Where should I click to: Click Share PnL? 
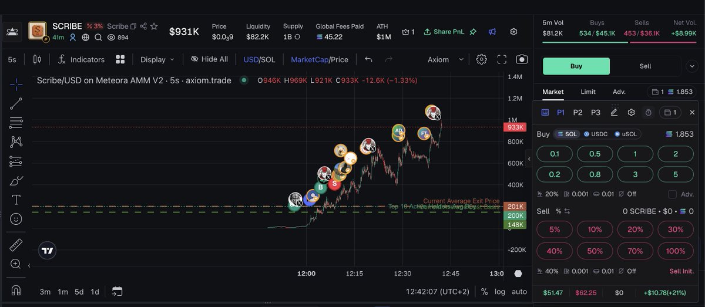pyautogui.click(x=444, y=32)
